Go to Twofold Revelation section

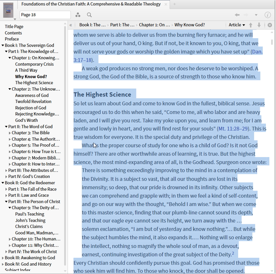[x=33, y=102]
